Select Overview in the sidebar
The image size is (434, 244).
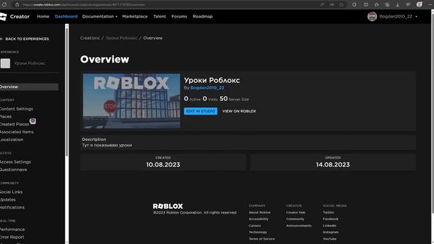[x=29, y=87]
